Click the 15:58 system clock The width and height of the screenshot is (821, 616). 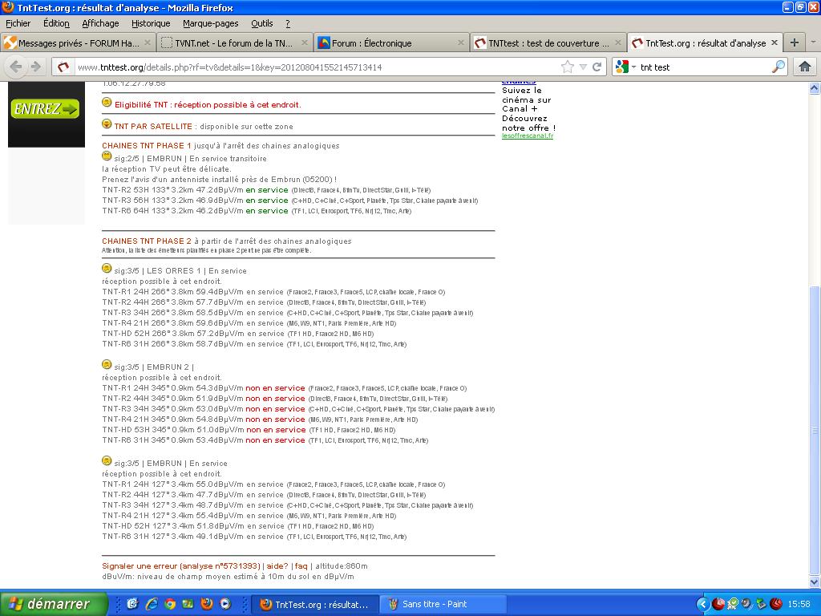click(x=799, y=605)
